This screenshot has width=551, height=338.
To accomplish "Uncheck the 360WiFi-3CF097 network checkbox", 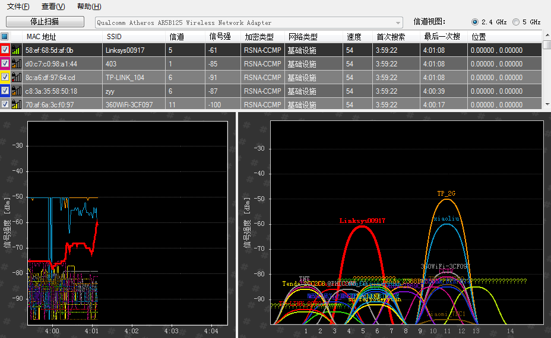I will [x=5, y=104].
